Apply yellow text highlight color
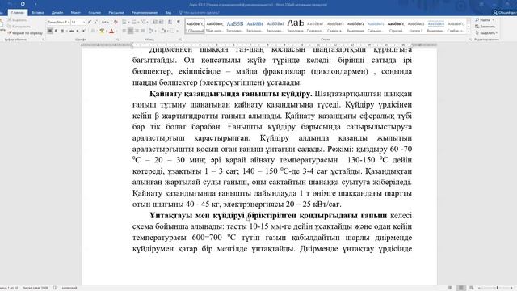The height and width of the screenshot is (291, 517). coord(102,31)
